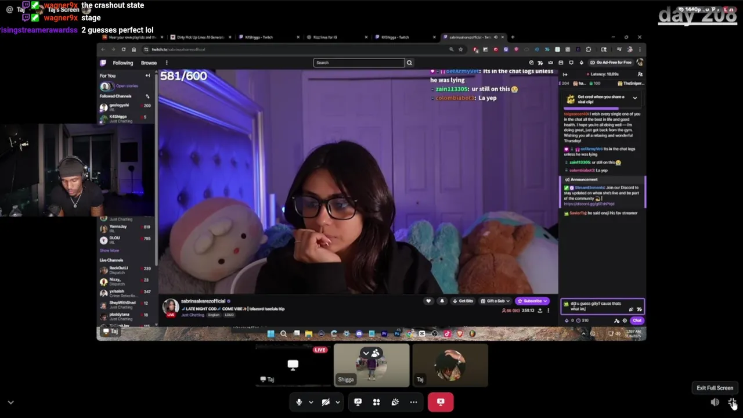The image size is (743, 418).
Task: Open microphone options dropdown arrow
Action: 311,402
